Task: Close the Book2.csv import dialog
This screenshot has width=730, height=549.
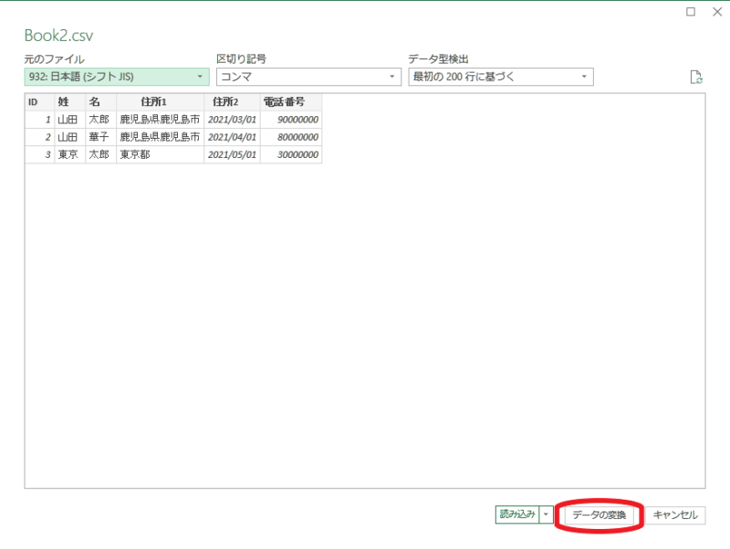Action: click(x=715, y=12)
